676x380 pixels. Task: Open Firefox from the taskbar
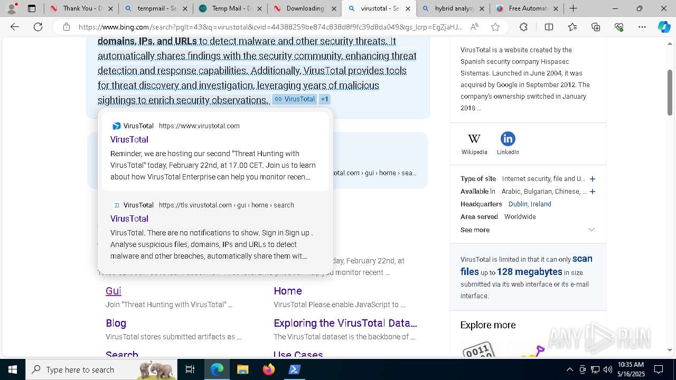[x=269, y=369]
